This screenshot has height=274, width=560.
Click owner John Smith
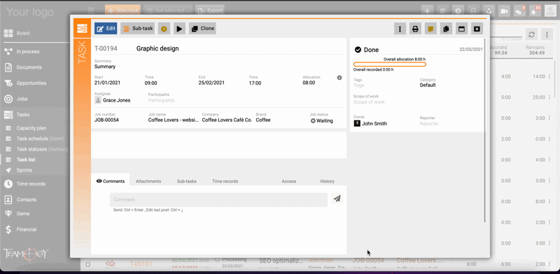(x=370, y=123)
